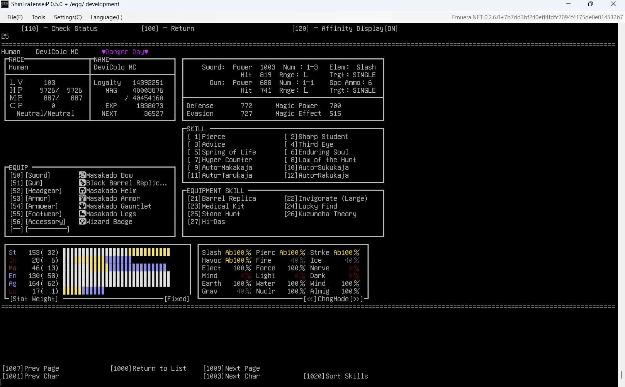This screenshot has width=625, height=387.
Task: Click the app icon in title bar
Action: click(x=5, y=4)
